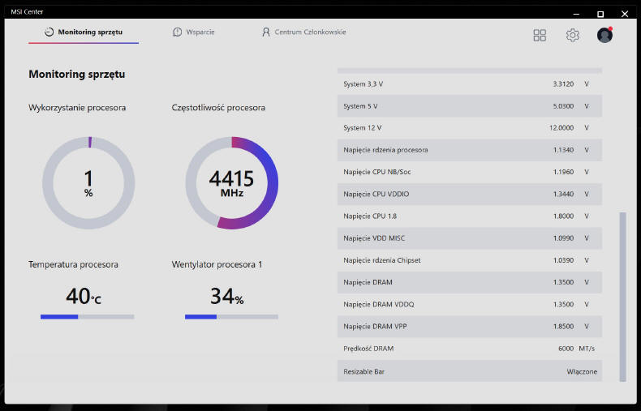Click the user profile avatar

pyautogui.click(x=604, y=35)
